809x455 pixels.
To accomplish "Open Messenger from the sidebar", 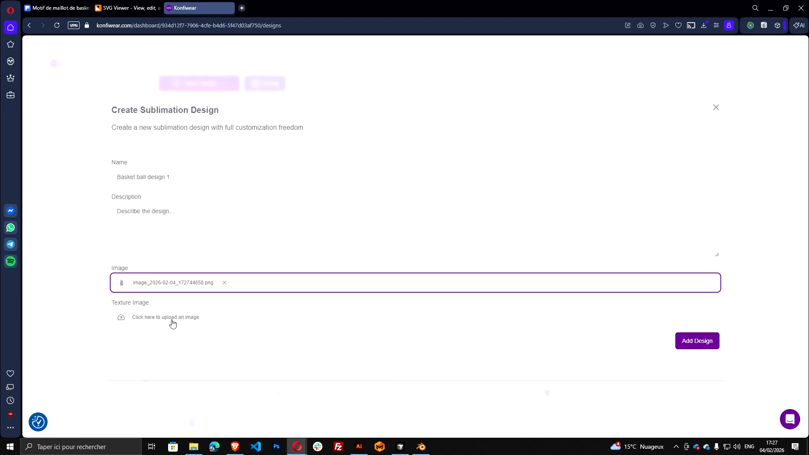I will [10, 211].
